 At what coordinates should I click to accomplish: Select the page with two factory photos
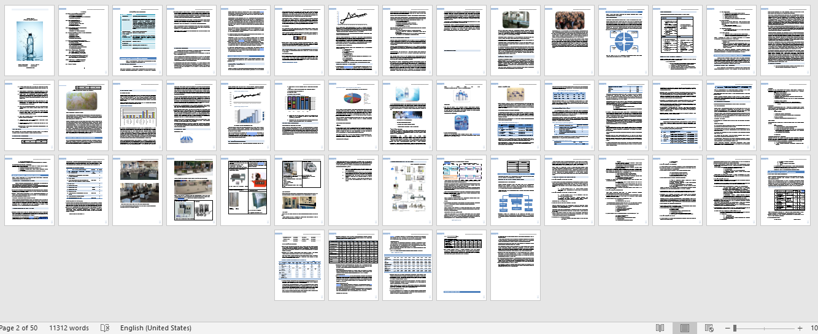click(x=137, y=190)
